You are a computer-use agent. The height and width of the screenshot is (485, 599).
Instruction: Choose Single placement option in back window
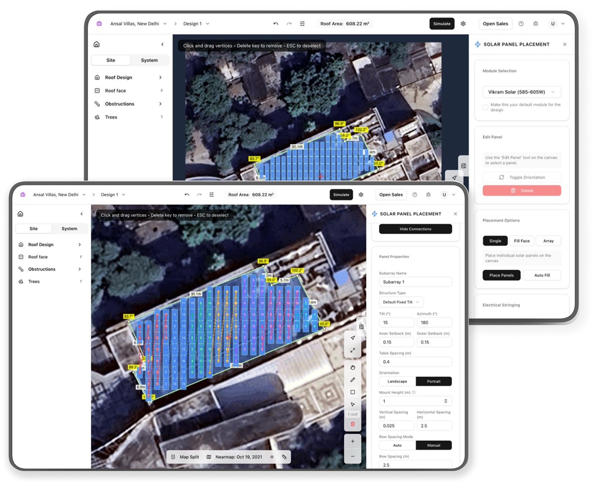[495, 241]
